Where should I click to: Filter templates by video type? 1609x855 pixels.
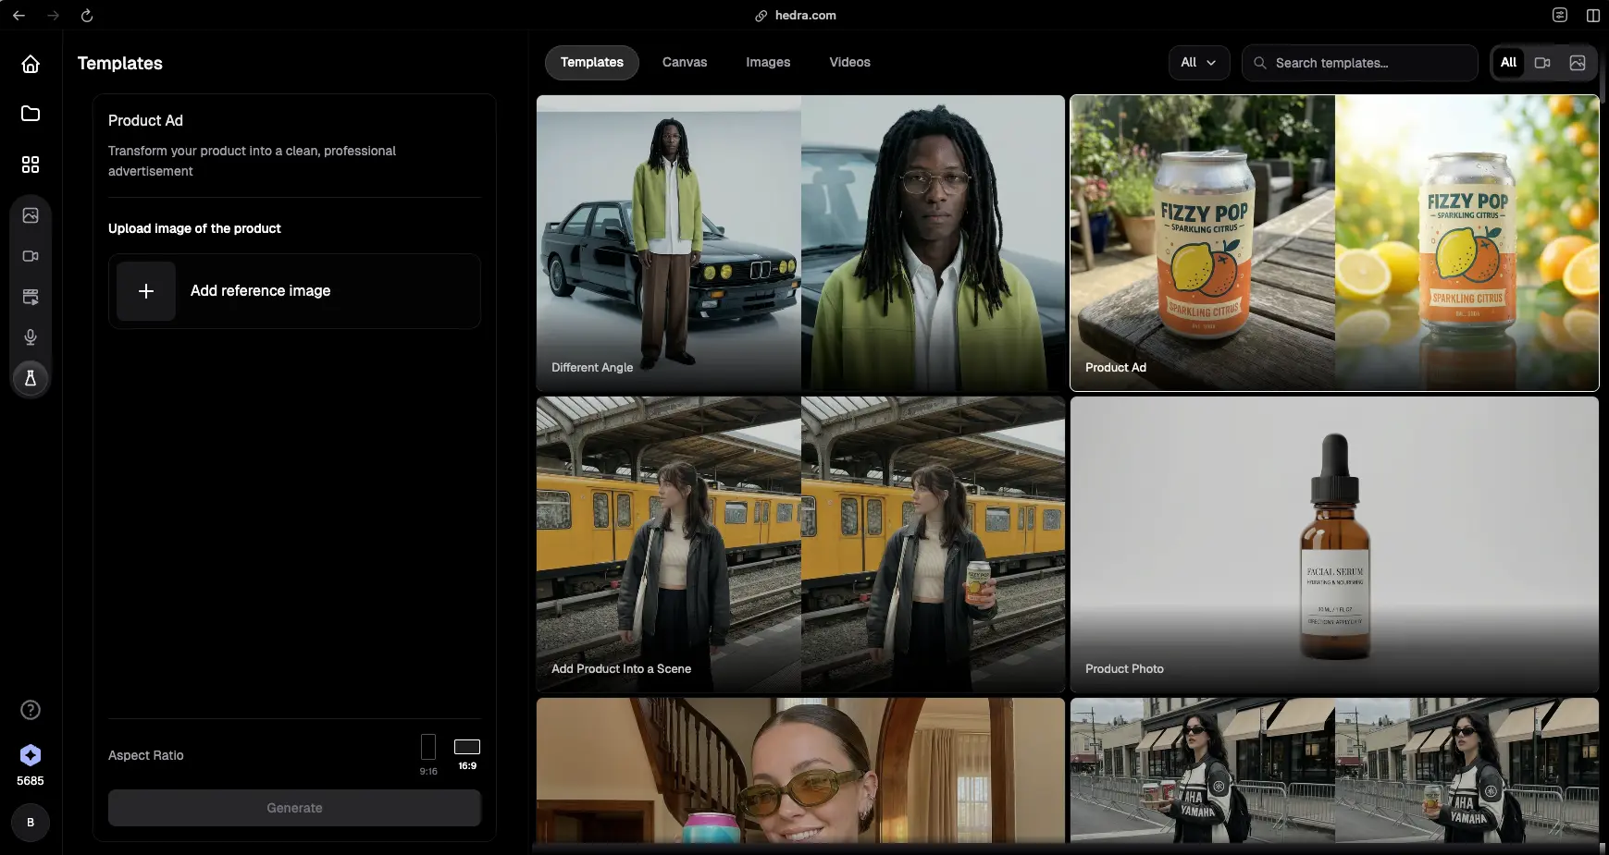coord(1542,63)
